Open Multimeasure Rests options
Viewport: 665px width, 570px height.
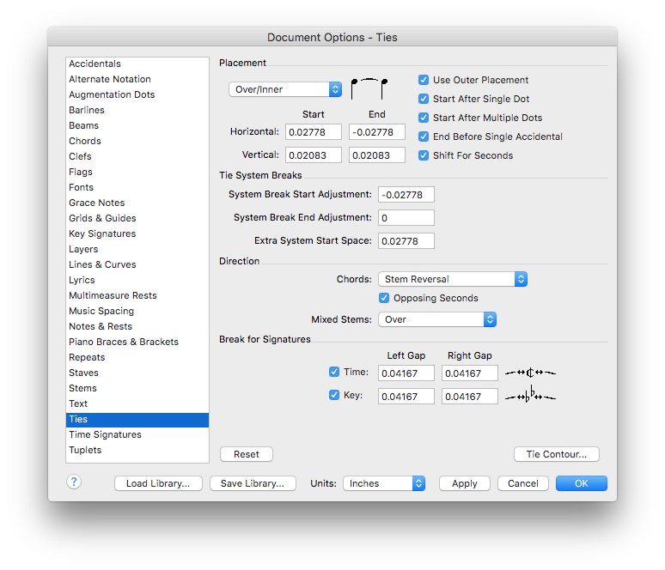coord(137,296)
